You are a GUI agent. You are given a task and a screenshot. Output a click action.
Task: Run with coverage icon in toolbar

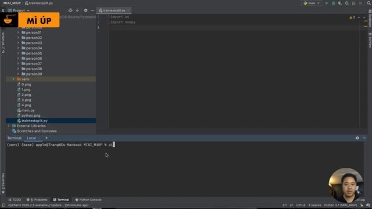[x=340, y=3]
